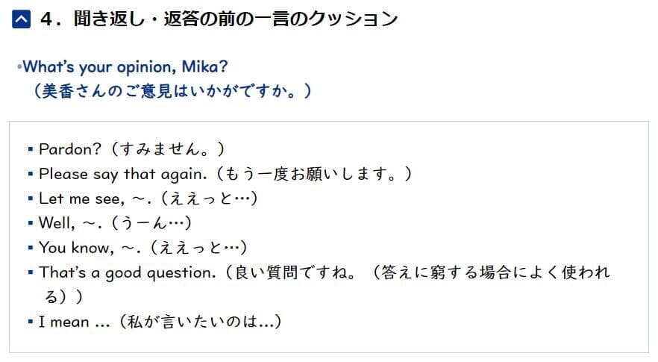Select "That's a good question." phrase
The height and width of the screenshot is (362, 658).
pyautogui.click(x=128, y=273)
